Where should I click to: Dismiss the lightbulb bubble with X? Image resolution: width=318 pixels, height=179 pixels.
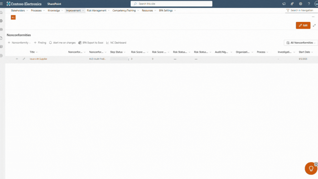[316, 164]
